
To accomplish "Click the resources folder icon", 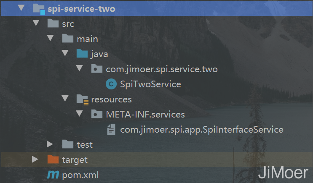I will point(82,99).
